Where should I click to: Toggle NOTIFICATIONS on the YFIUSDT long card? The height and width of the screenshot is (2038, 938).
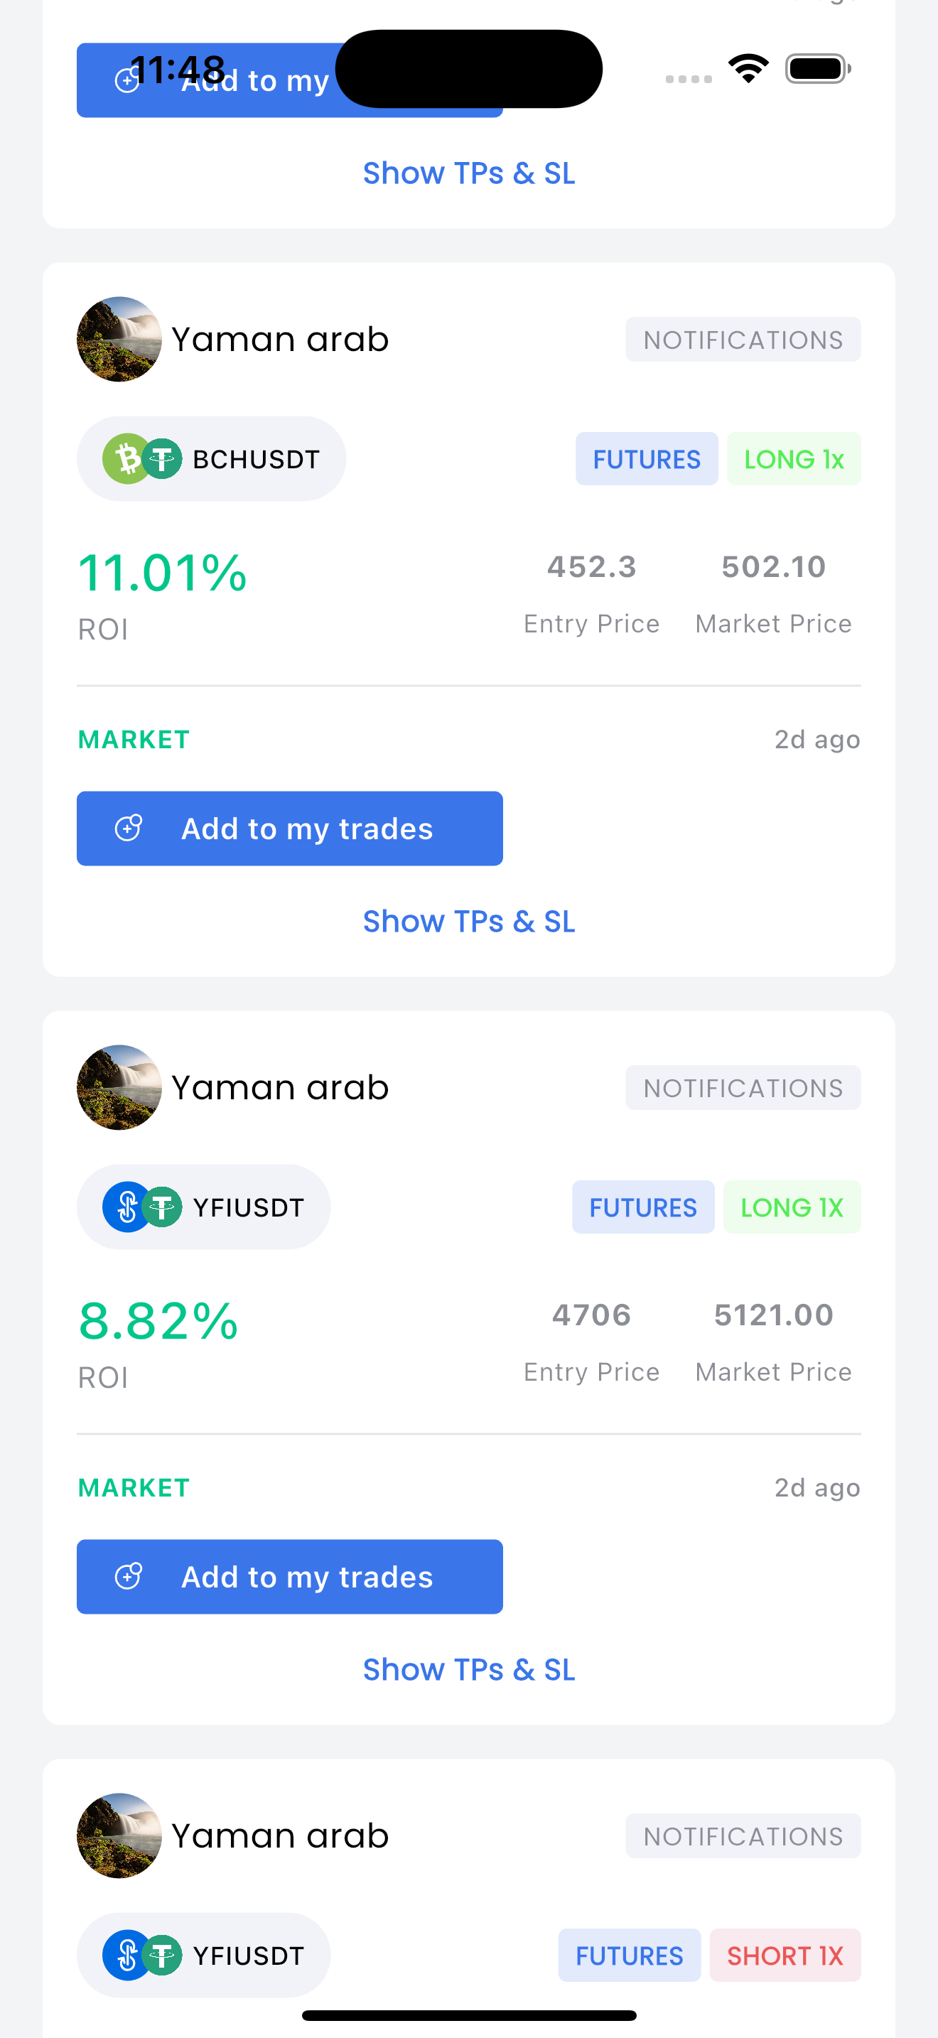click(x=743, y=1088)
